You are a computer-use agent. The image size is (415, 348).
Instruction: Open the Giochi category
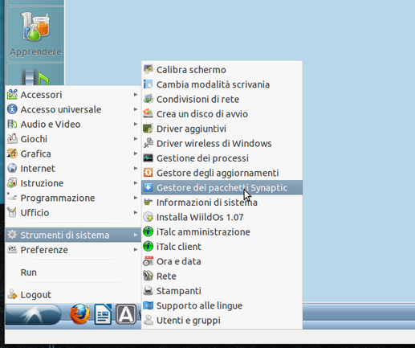[73, 139]
